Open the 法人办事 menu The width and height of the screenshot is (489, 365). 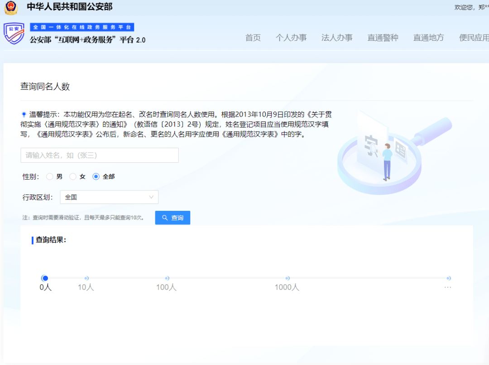[337, 38]
